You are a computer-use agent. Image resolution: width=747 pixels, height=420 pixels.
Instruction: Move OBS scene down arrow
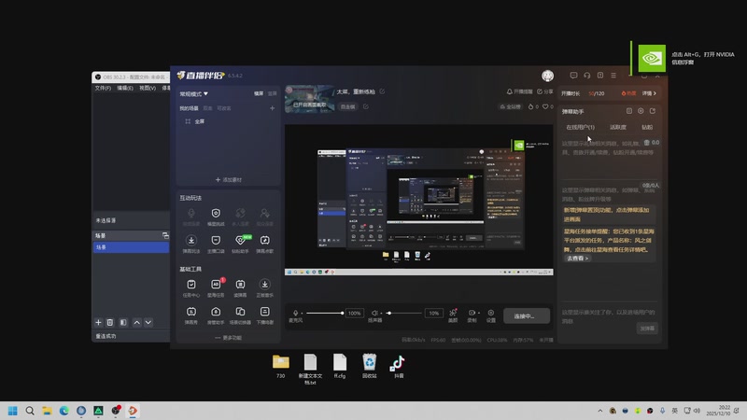pyautogui.click(x=148, y=322)
